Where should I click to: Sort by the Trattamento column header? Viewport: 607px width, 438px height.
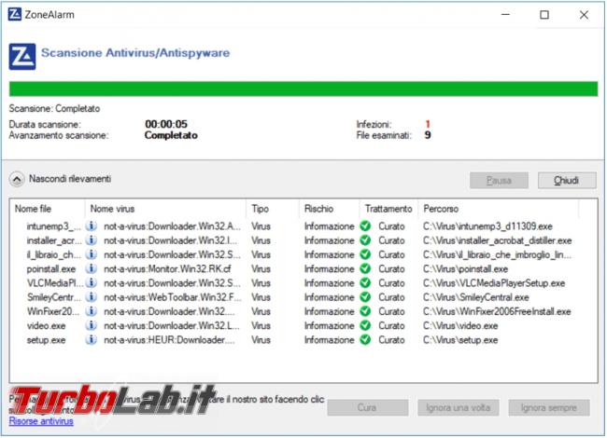pos(388,209)
